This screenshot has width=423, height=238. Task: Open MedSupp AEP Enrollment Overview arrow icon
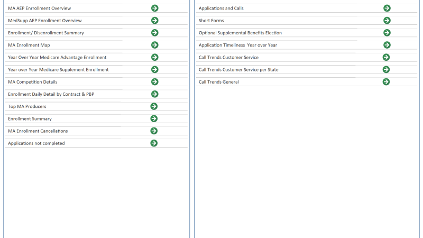click(x=154, y=20)
